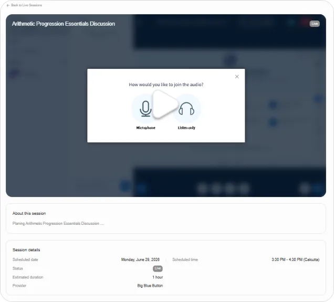Join audio with the Microphone icon
334x302 pixels.
tap(145, 109)
